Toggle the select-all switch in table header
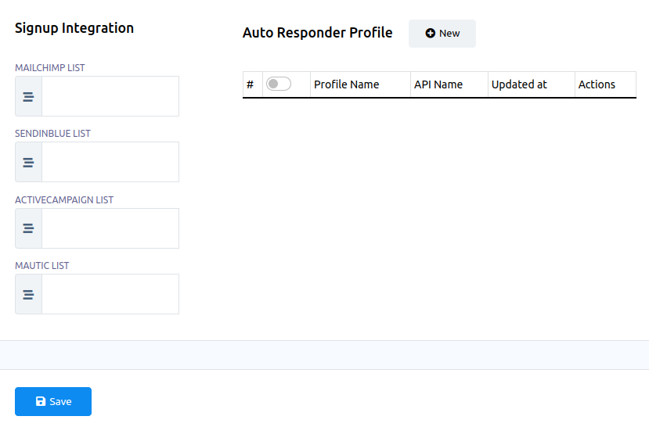649x427 pixels. 278,84
